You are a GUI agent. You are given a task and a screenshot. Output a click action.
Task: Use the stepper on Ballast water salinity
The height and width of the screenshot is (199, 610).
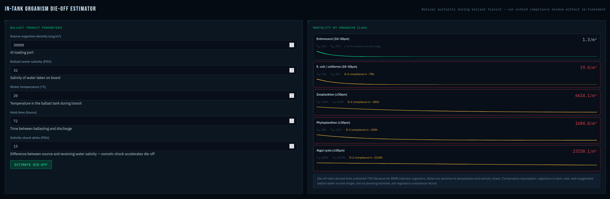coord(292,70)
